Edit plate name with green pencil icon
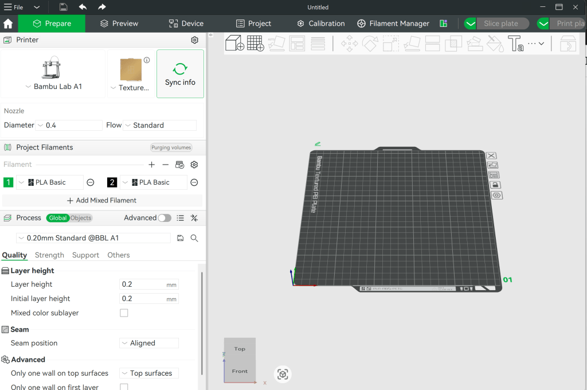 (x=318, y=144)
